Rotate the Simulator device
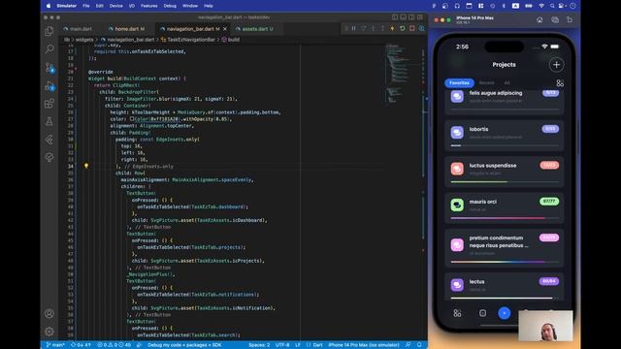621x349 pixels. click(570, 19)
